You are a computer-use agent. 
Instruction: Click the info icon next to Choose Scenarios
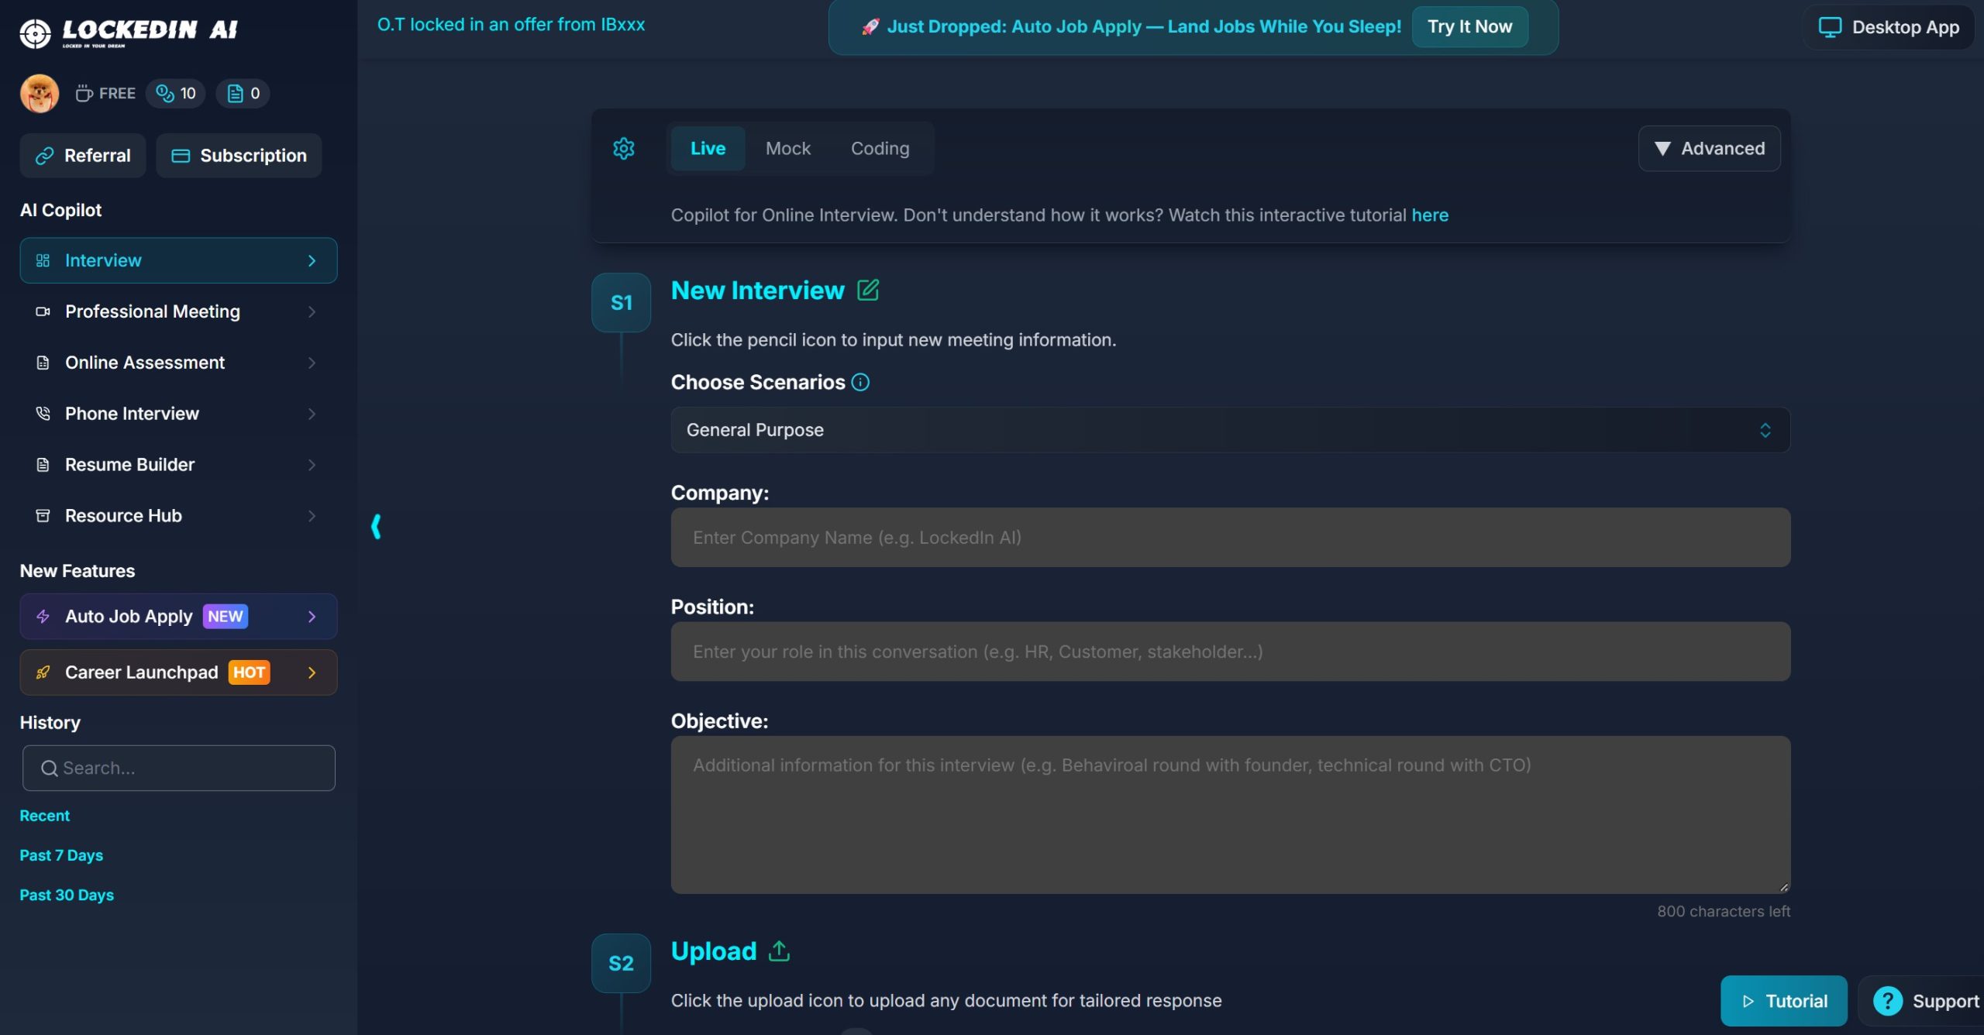[x=860, y=383]
